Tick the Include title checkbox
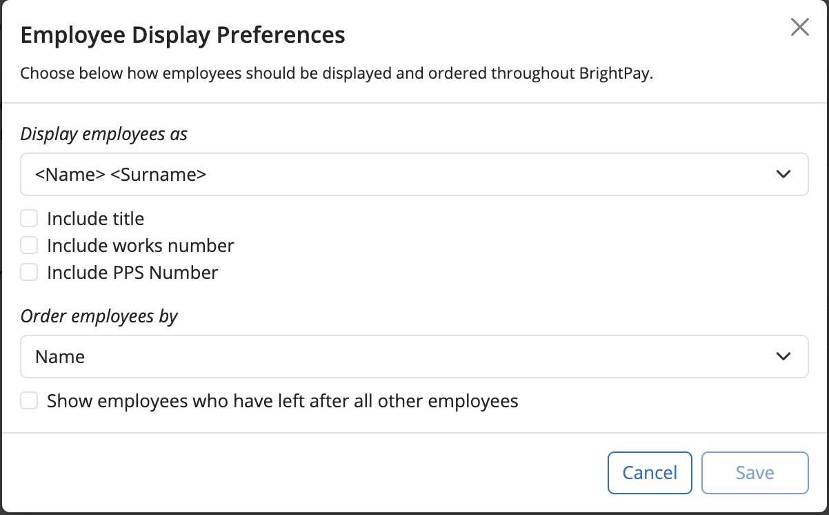The image size is (829, 515). [29, 219]
